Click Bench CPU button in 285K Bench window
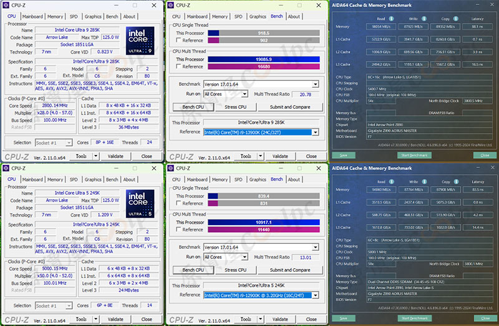 pos(193,107)
